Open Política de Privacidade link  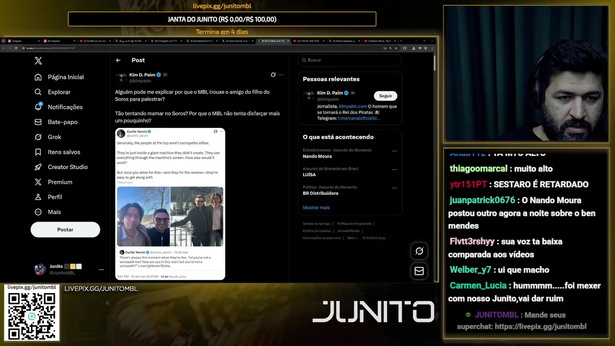click(354, 224)
